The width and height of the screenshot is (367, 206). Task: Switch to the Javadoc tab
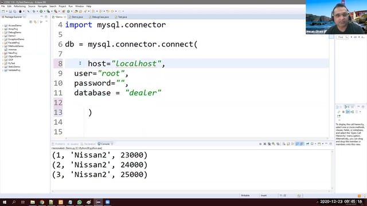[x=73, y=144]
